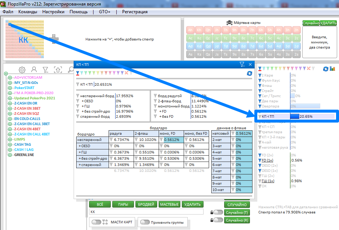Expand the PokerSTART tree node
Image resolution: width=339 pixels, height=230 pixels.
pyautogui.click(x=6, y=88)
